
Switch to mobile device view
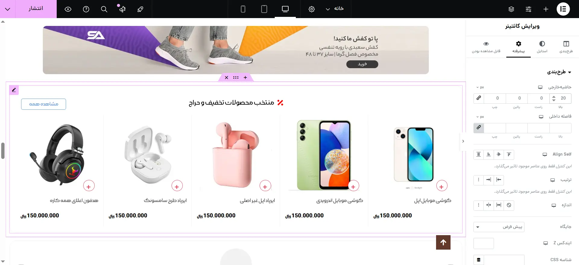pyautogui.click(x=243, y=9)
